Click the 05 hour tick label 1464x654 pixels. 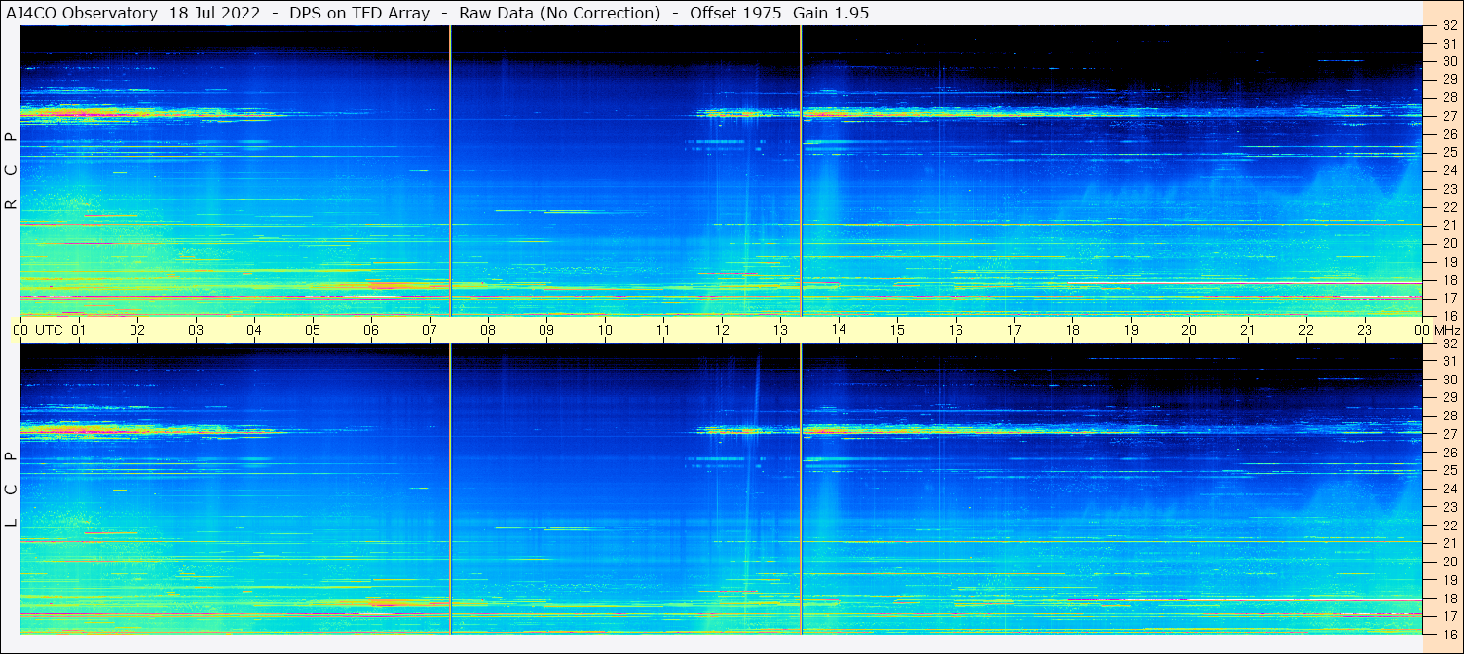click(313, 330)
